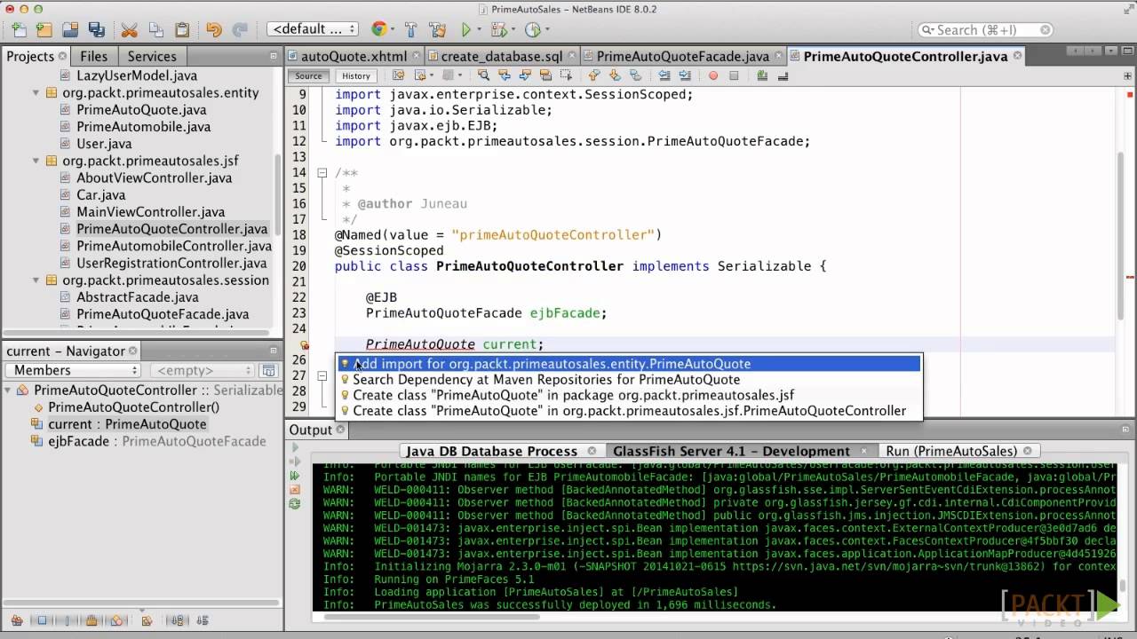Open the PrimeAutoQuoteFacade.java editor tab
Viewport: 1137px width, 639px height.
coord(682,56)
